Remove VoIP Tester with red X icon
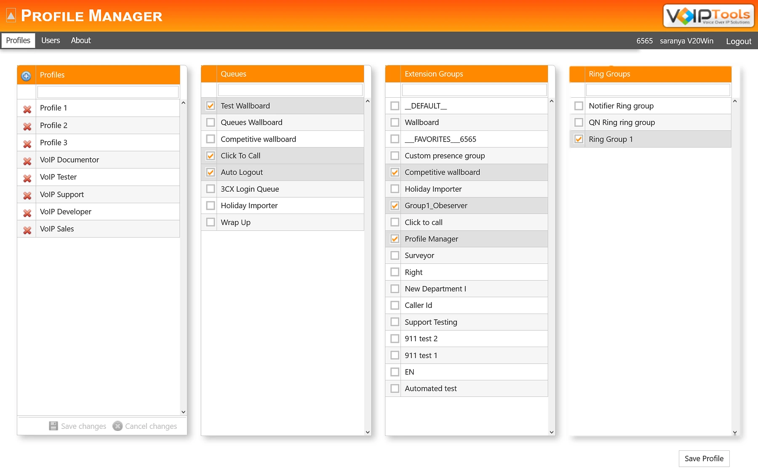The height and width of the screenshot is (476, 758). point(27,178)
